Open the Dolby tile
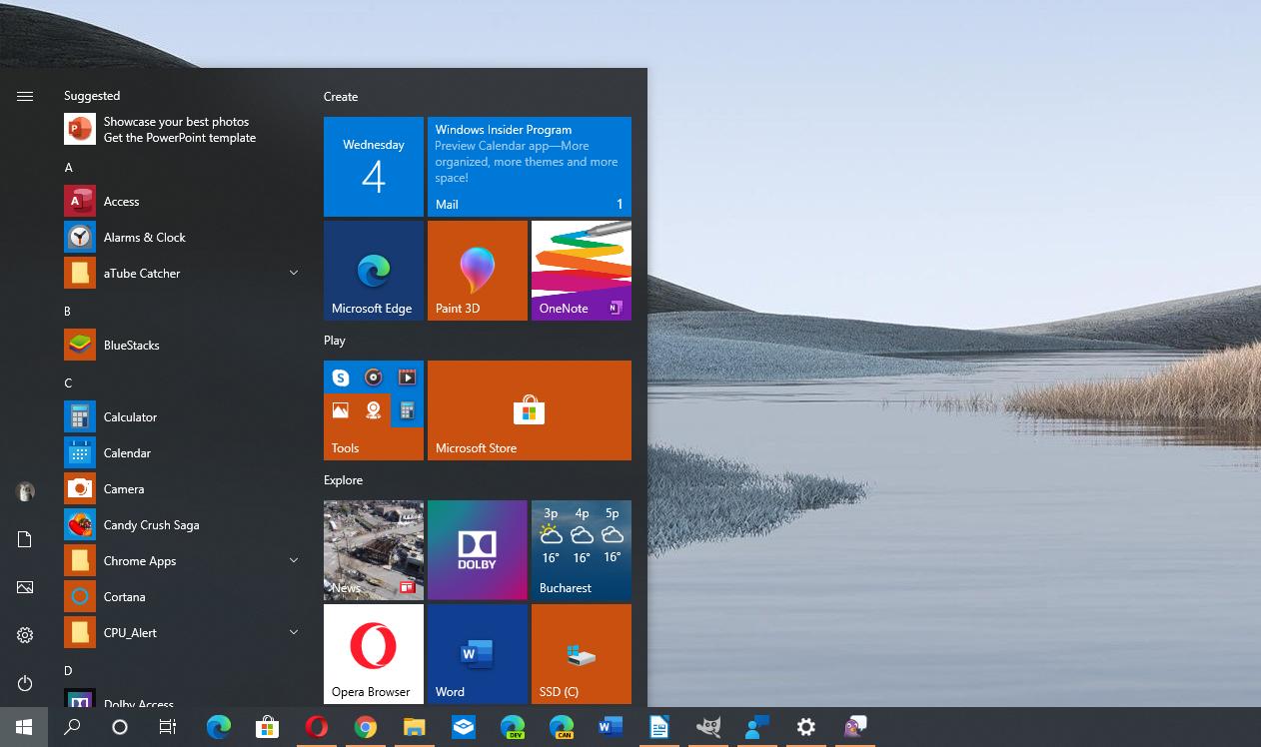The height and width of the screenshot is (747, 1261). click(x=478, y=550)
